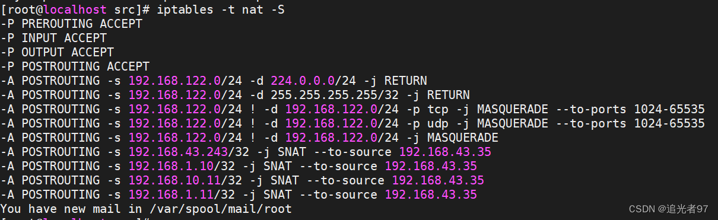Click the -P INPUT ACCEPT line

pyautogui.click(x=54, y=38)
